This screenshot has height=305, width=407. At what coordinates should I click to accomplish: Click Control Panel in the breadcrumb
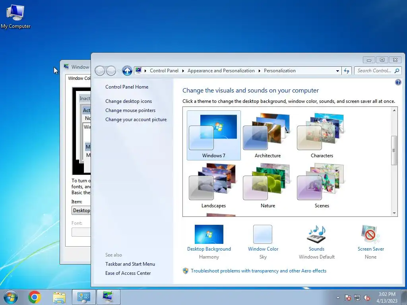click(x=164, y=71)
